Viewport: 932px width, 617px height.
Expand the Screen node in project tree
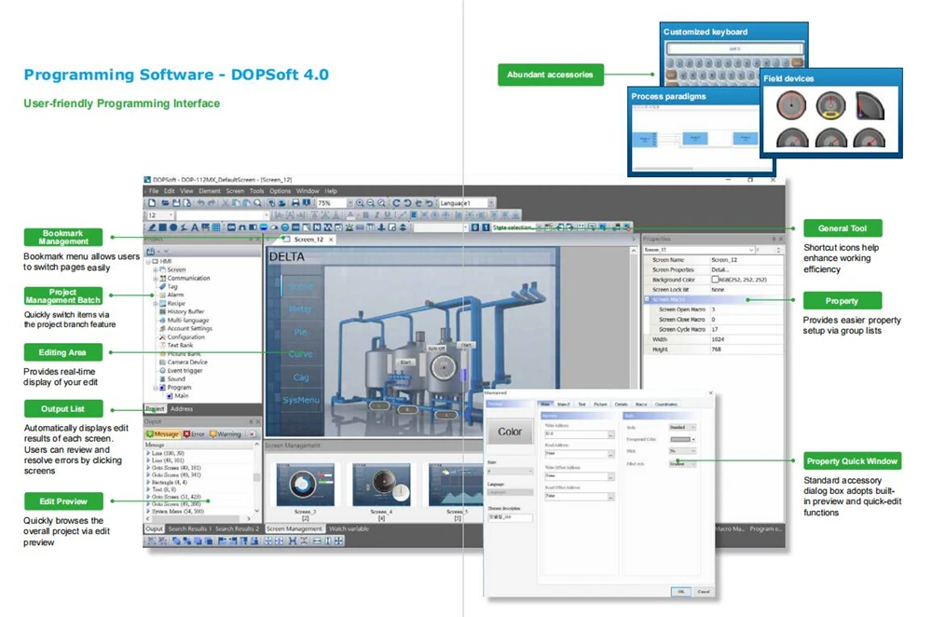coord(156,270)
